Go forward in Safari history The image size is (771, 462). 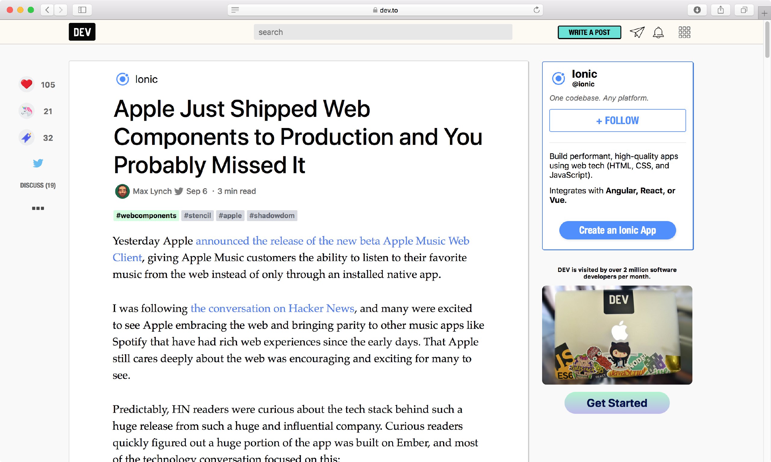[x=61, y=10]
